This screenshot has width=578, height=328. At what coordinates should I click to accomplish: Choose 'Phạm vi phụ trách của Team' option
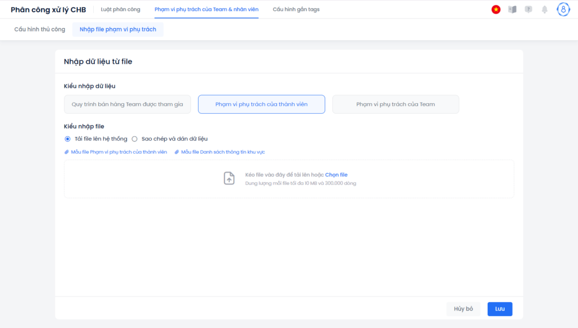(396, 104)
